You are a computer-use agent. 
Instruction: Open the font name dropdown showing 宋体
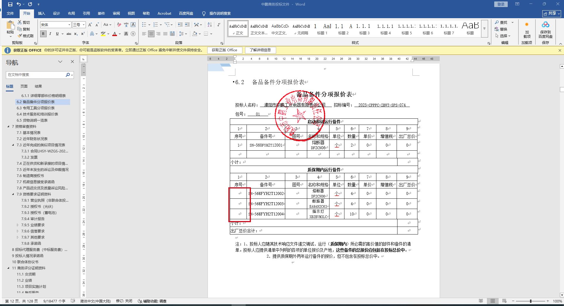click(x=69, y=25)
